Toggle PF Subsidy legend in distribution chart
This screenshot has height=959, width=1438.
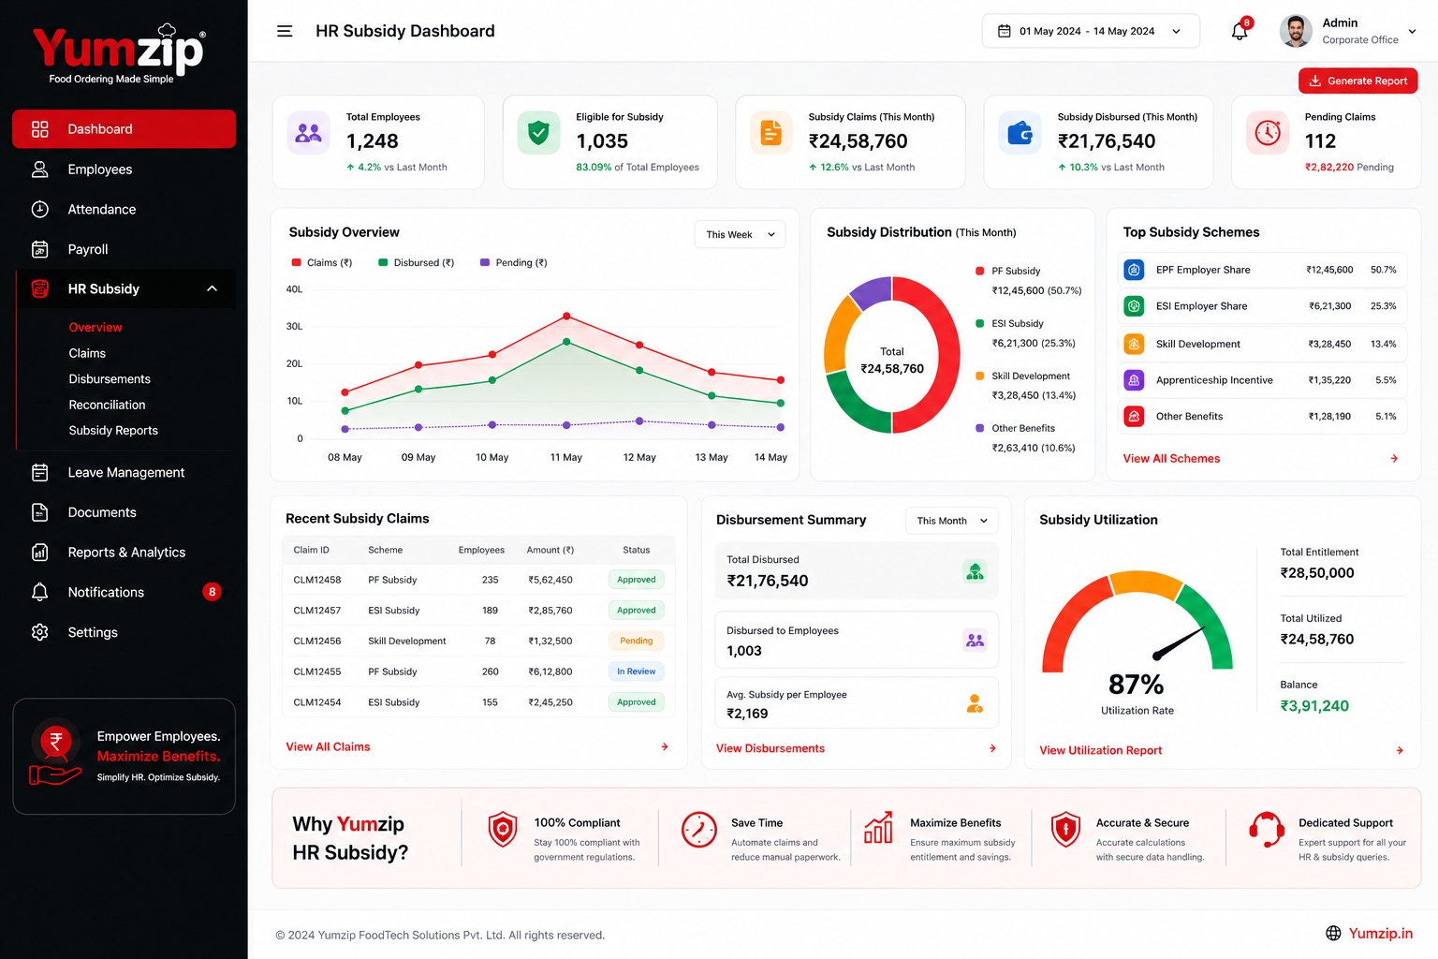1008,271
